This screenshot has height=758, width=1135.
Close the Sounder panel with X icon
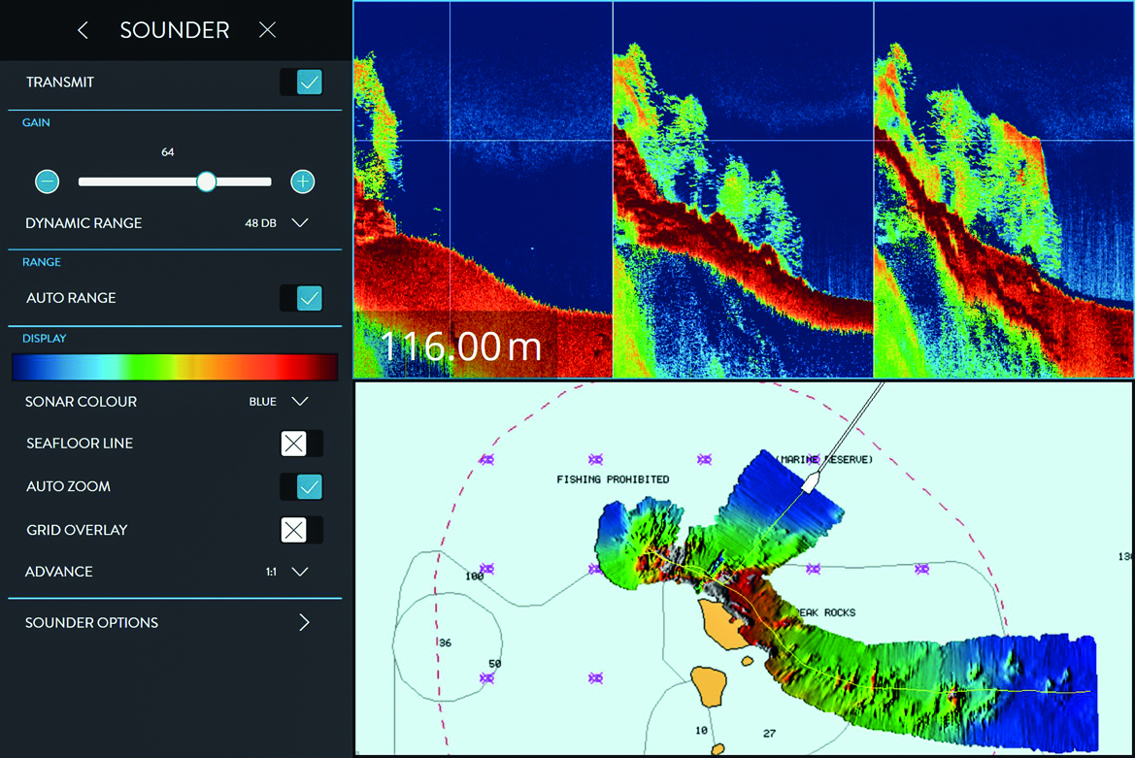267,30
